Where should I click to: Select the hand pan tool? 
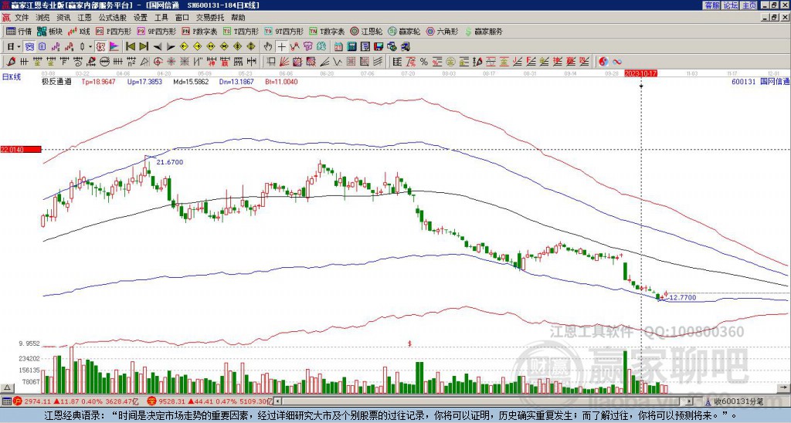click(267, 47)
